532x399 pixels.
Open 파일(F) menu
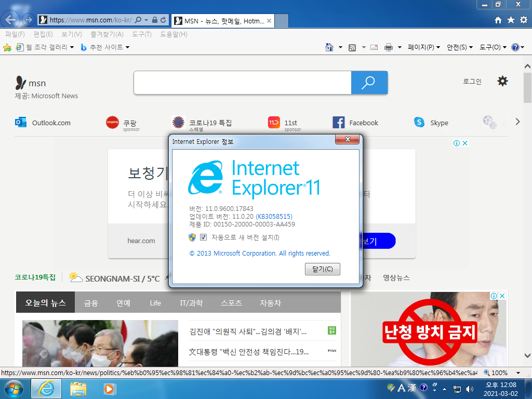click(15, 34)
